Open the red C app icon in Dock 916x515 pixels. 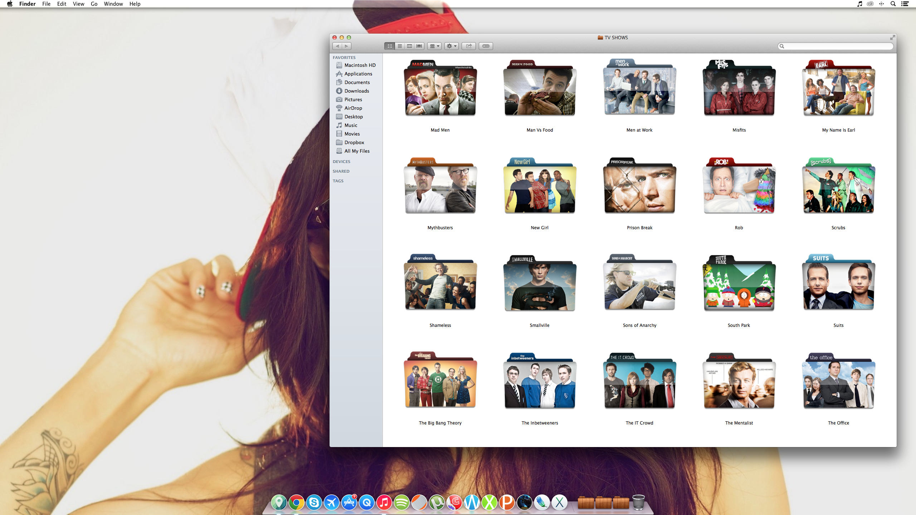tap(454, 502)
